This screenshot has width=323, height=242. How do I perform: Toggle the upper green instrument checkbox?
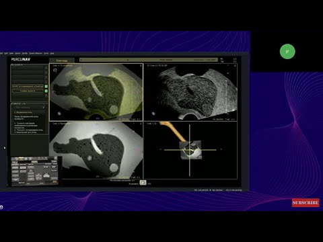coord(46,86)
